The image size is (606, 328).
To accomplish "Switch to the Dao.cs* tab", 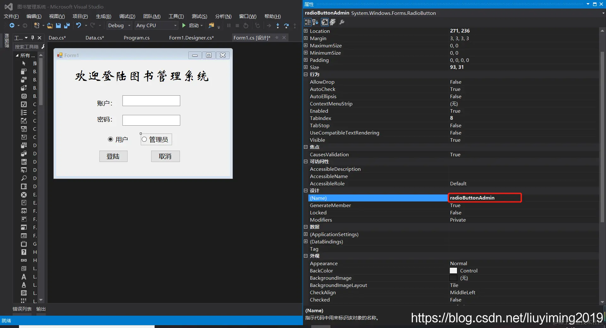I will tap(57, 38).
